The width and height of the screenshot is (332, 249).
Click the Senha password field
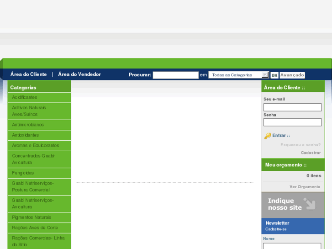[x=292, y=122]
